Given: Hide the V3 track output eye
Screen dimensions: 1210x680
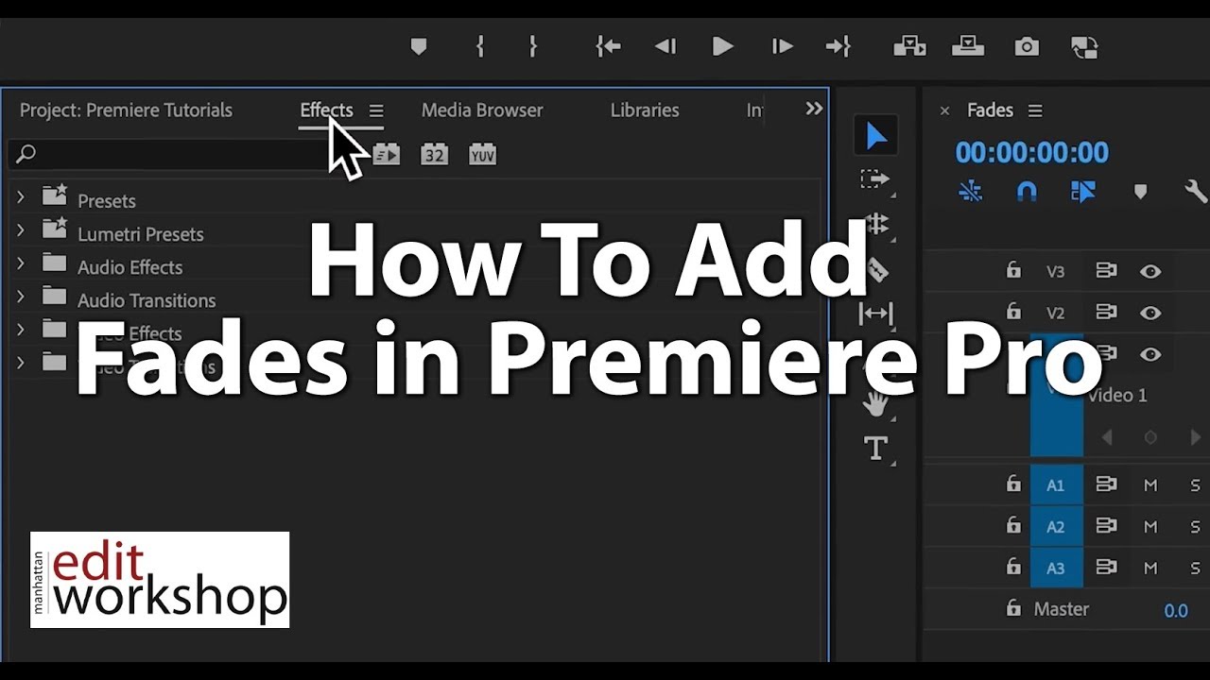Looking at the screenshot, I should [x=1150, y=271].
